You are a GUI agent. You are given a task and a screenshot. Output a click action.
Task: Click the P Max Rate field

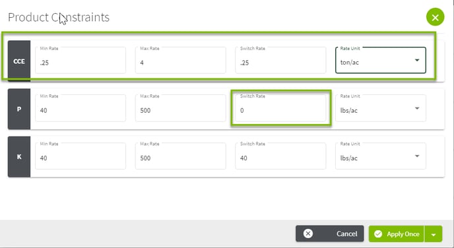180,108
